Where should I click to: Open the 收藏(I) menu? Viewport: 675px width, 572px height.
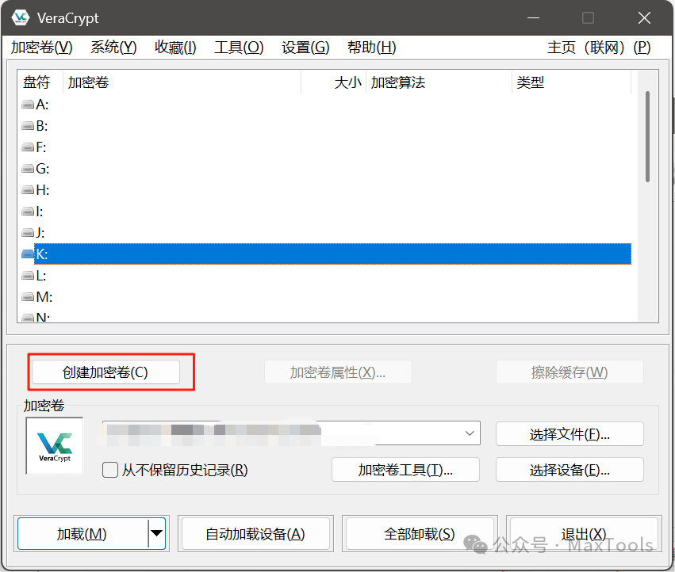(175, 48)
